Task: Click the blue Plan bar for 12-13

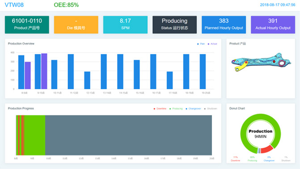Action: tap(87, 80)
